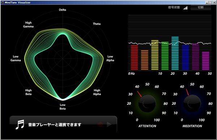Image resolution: width=217 pixels, height=140 pixels.
Task: Click the High Gamma label on radar chart
Action: click(x=28, y=25)
